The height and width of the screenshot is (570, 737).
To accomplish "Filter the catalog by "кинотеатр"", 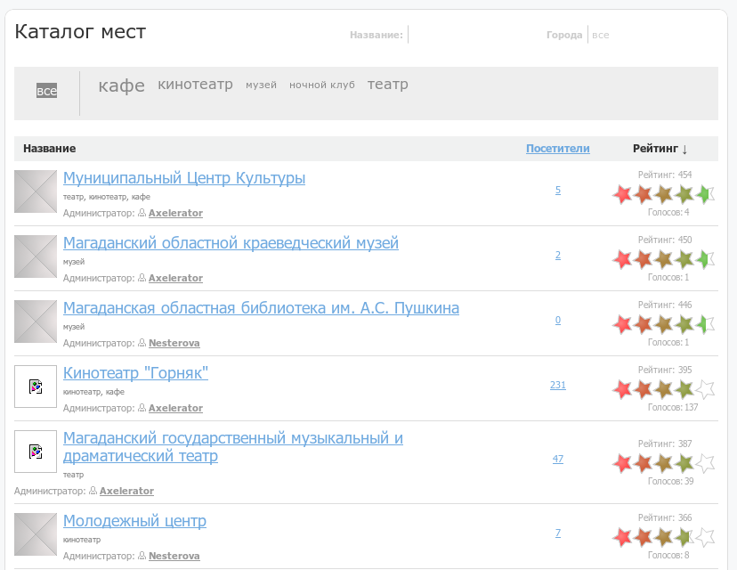I will [195, 85].
